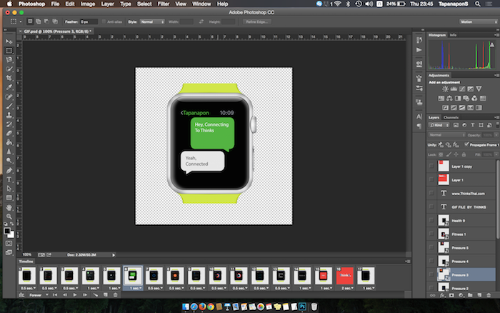Select the Crop tool
The image size is (500, 313).
tap(9, 79)
